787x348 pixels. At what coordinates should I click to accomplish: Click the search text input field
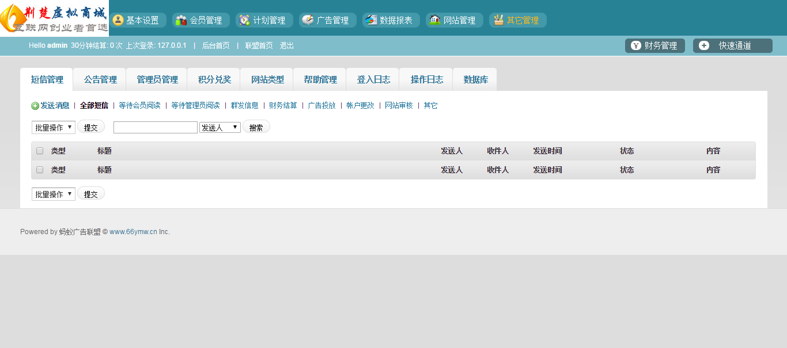tap(156, 127)
